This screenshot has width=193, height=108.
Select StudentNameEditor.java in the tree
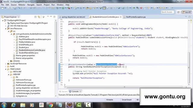pyautogui.click(x=28, y=53)
